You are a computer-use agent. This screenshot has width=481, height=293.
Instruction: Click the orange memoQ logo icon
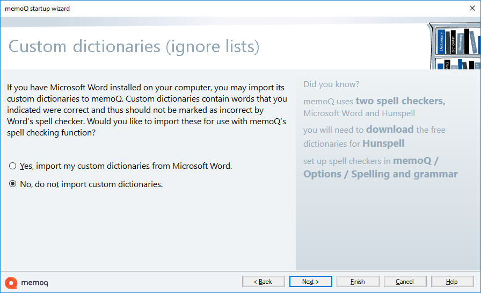pyautogui.click(x=11, y=282)
